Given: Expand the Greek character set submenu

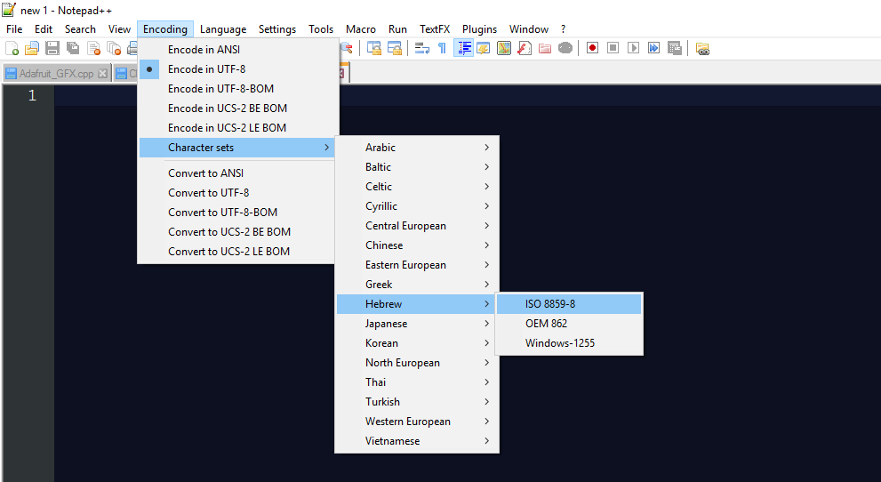Looking at the screenshot, I should click(417, 285).
